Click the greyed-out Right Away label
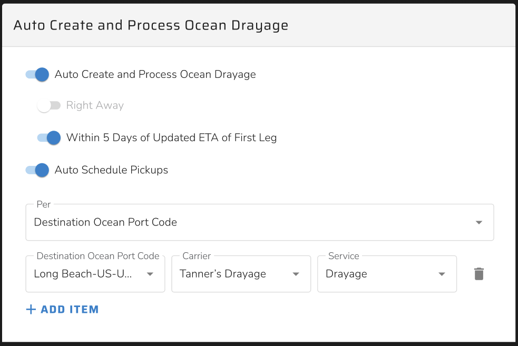This screenshot has width=518, height=346. [x=95, y=105]
